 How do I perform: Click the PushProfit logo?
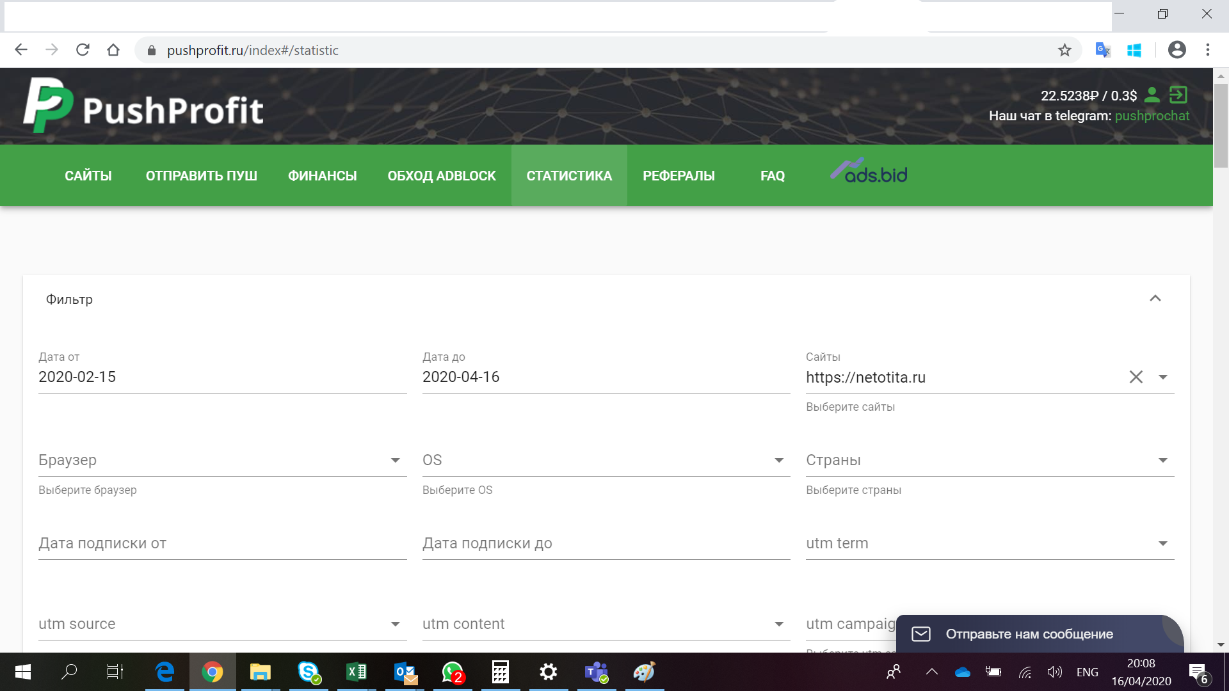[x=143, y=106]
